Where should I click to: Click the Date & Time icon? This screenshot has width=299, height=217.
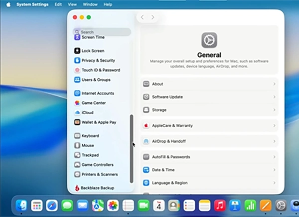coord(146,170)
